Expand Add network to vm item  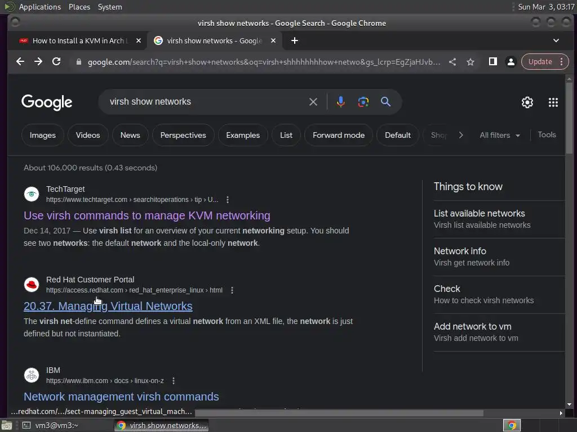click(499, 332)
